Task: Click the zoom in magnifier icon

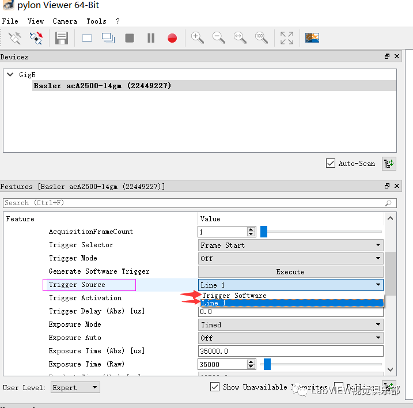Action: (x=197, y=38)
